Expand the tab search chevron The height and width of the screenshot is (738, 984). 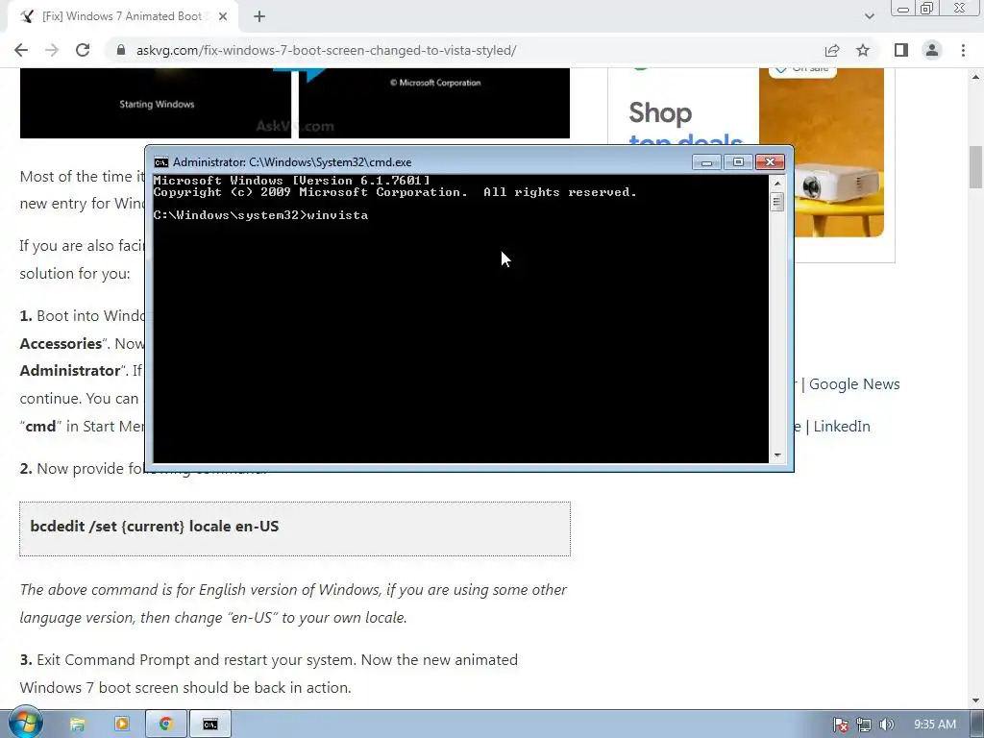click(869, 16)
